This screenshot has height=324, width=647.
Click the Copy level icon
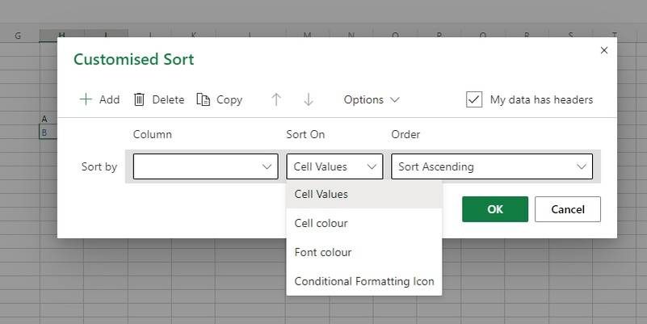[x=203, y=99]
